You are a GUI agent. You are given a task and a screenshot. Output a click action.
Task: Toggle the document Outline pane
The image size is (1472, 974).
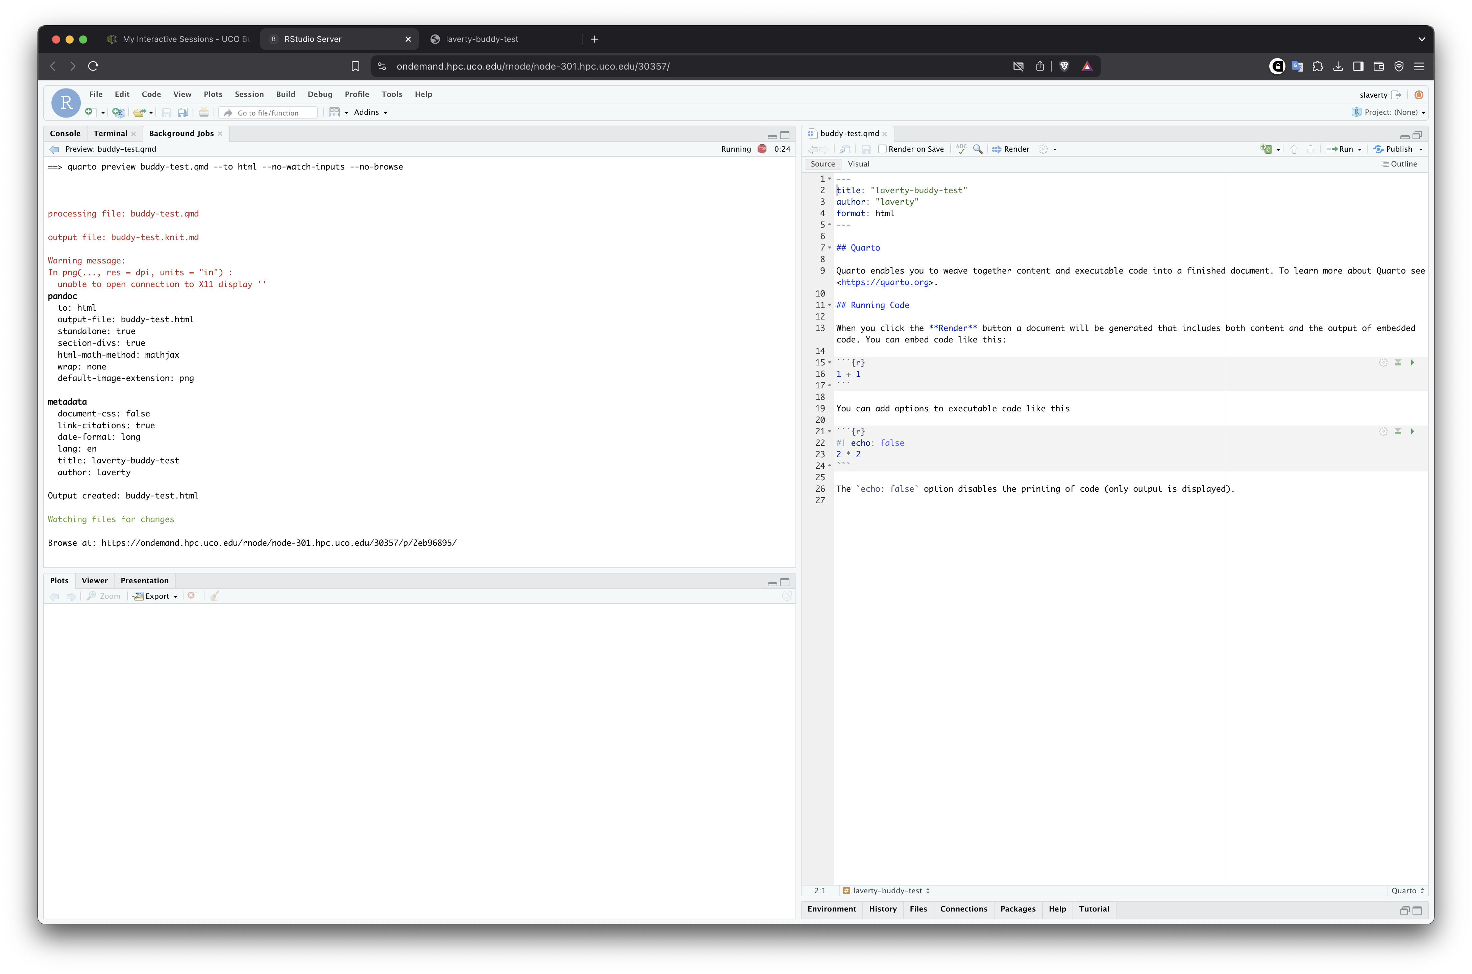[x=1399, y=164]
